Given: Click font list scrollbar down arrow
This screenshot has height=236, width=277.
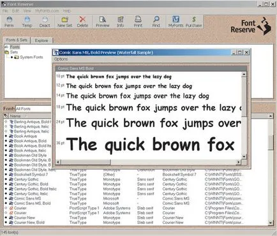Looking at the screenshot, I should click(271, 223).
